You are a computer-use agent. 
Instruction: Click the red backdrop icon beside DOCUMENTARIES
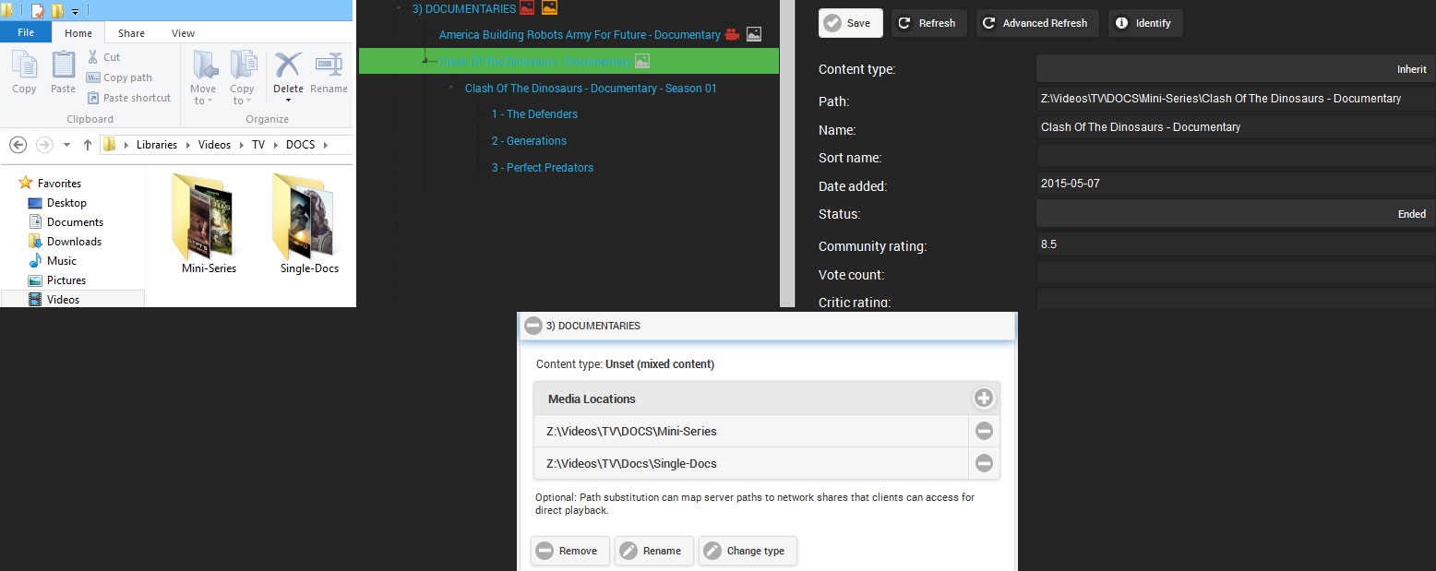[x=526, y=7]
